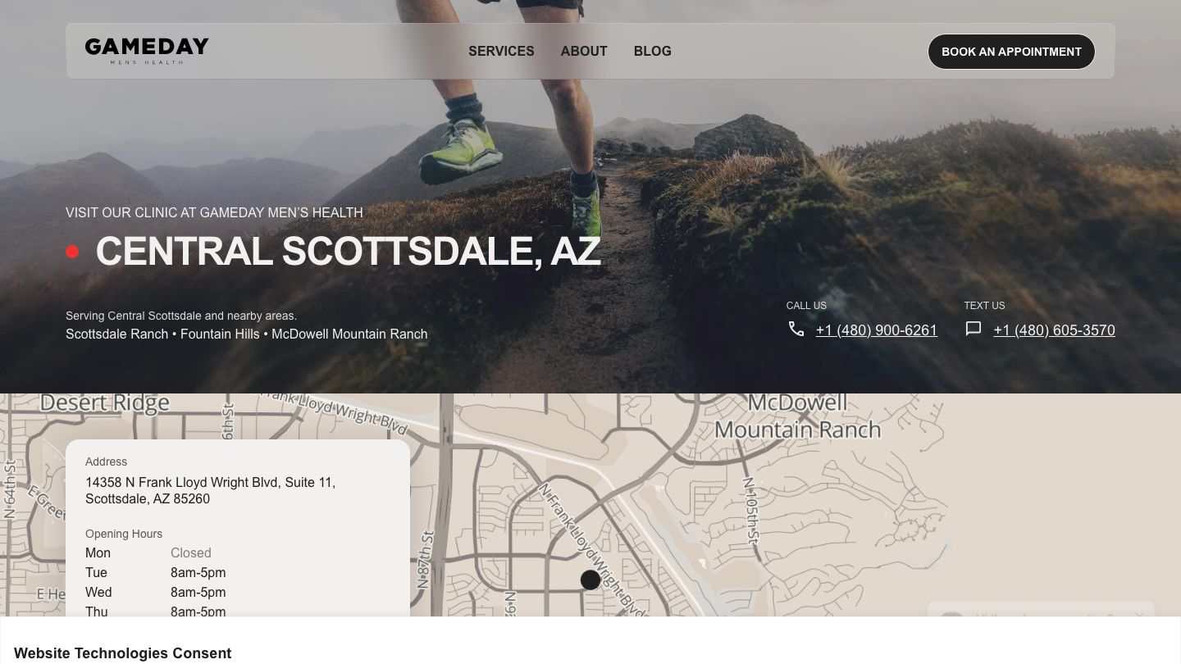Click the text message bubble icon

(x=974, y=329)
